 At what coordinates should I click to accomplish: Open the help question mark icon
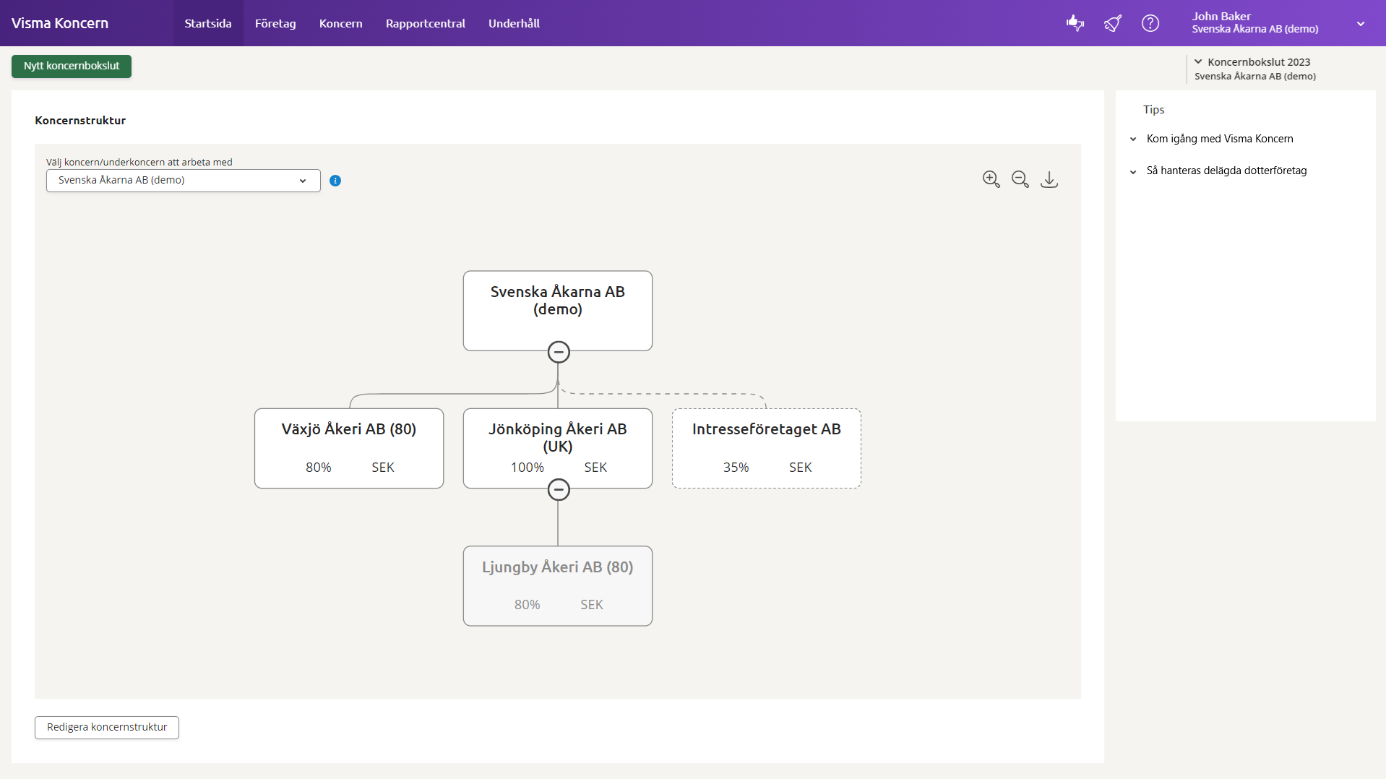click(1150, 23)
